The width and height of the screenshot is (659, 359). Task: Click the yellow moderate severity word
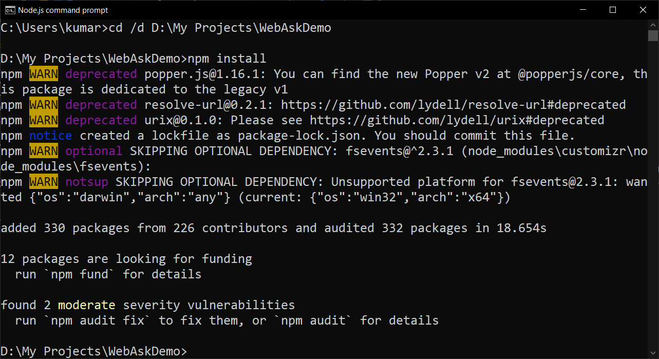[87, 305]
